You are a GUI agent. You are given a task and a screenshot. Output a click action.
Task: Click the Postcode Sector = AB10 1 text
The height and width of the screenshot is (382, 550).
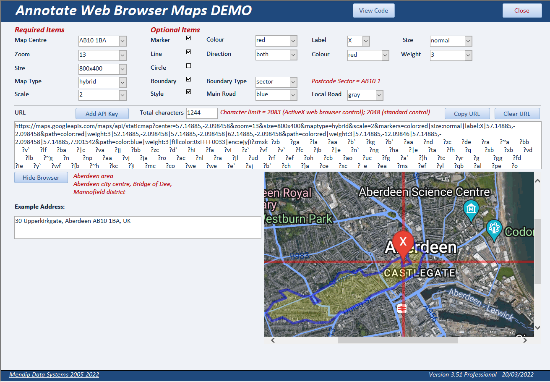point(346,81)
